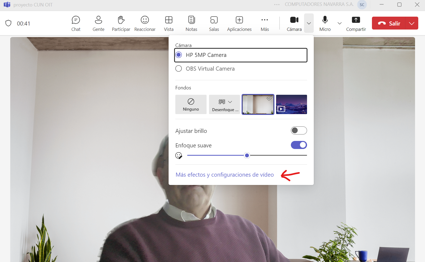Select OBS Virtual Camera radio option
This screenshot has height=262, width=425.
(x=179, y=69)
